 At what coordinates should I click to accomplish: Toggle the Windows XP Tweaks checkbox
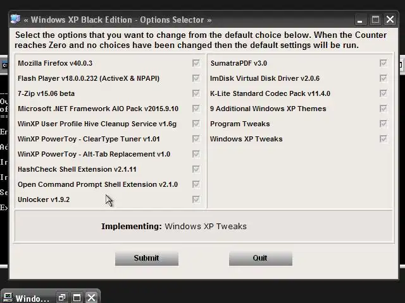click(x=383, y=139)
